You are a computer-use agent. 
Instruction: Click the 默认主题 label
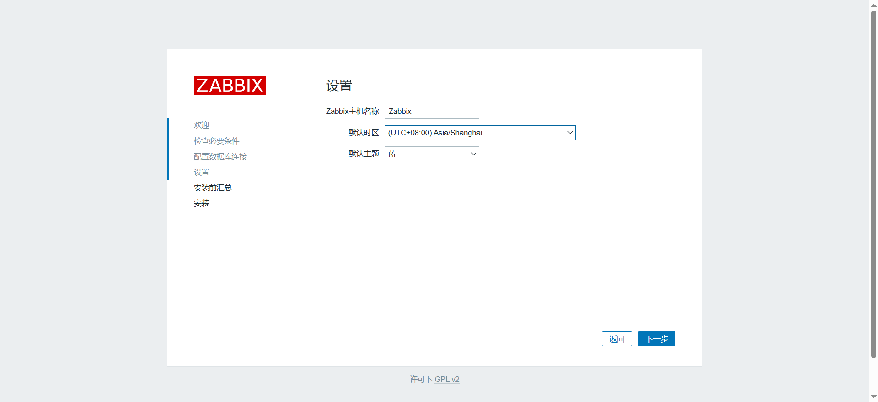pyautogui.click(x=364, y=154)
